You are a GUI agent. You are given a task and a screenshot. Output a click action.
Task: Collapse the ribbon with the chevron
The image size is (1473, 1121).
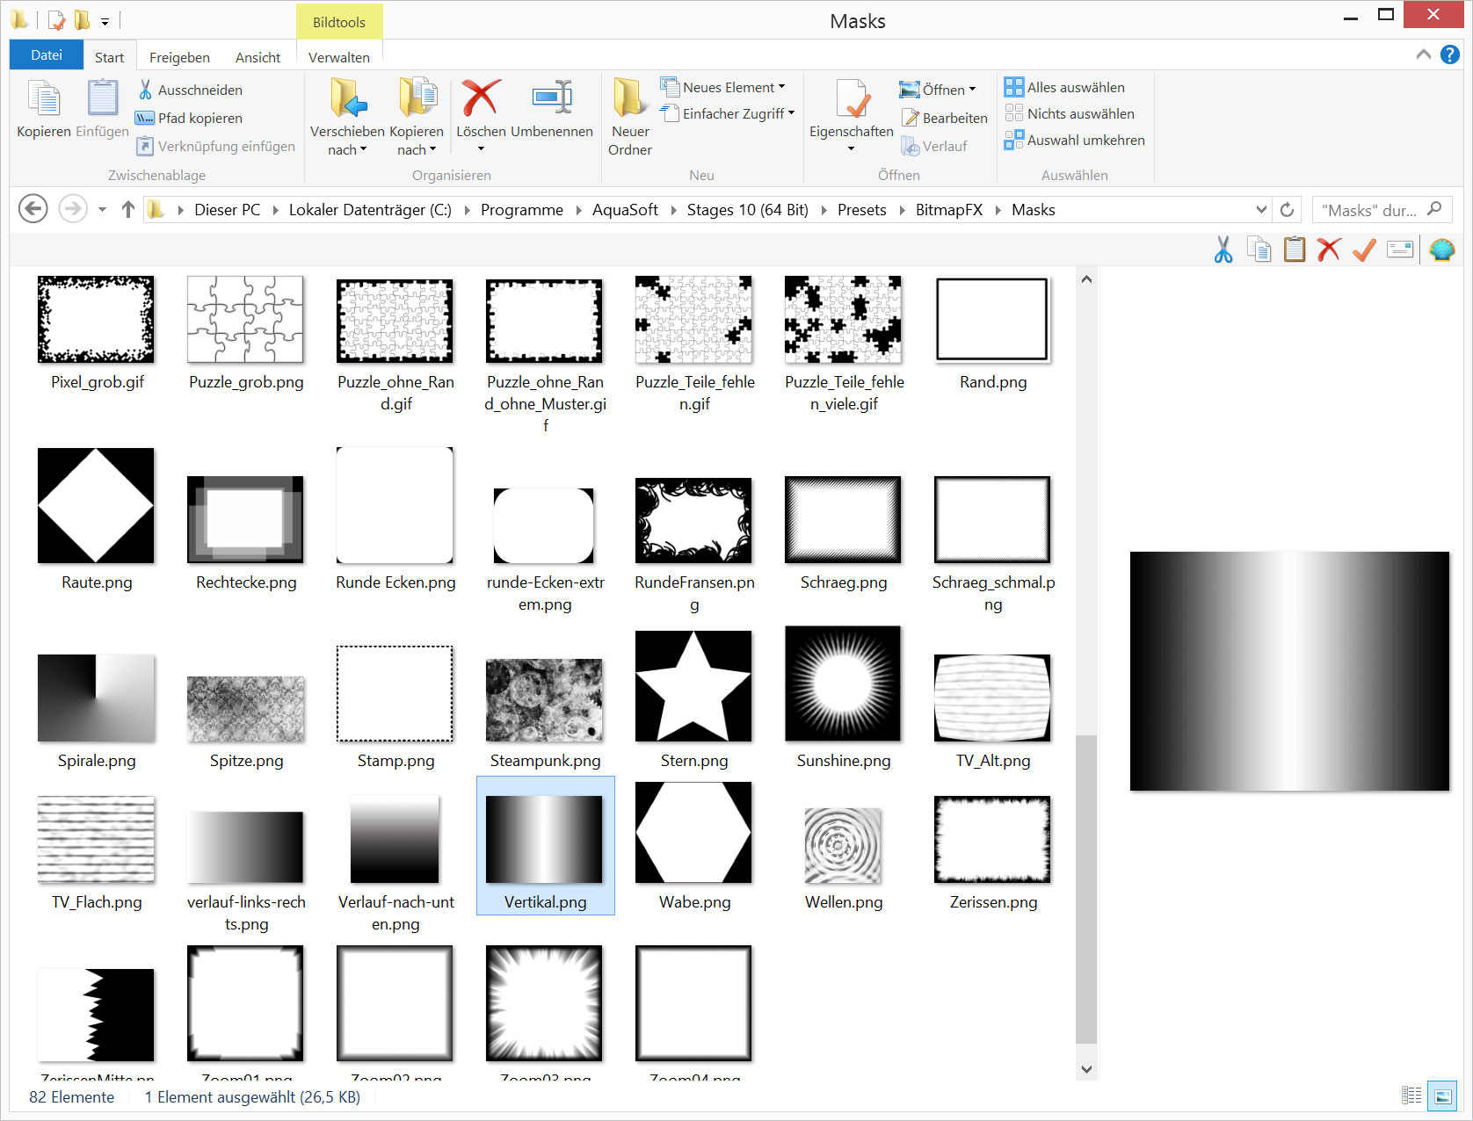coord(1424,54)
